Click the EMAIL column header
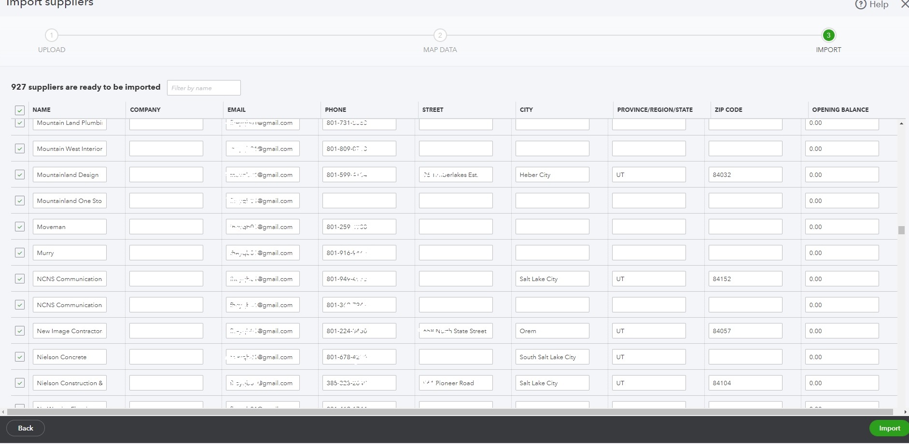 point(237,110)
